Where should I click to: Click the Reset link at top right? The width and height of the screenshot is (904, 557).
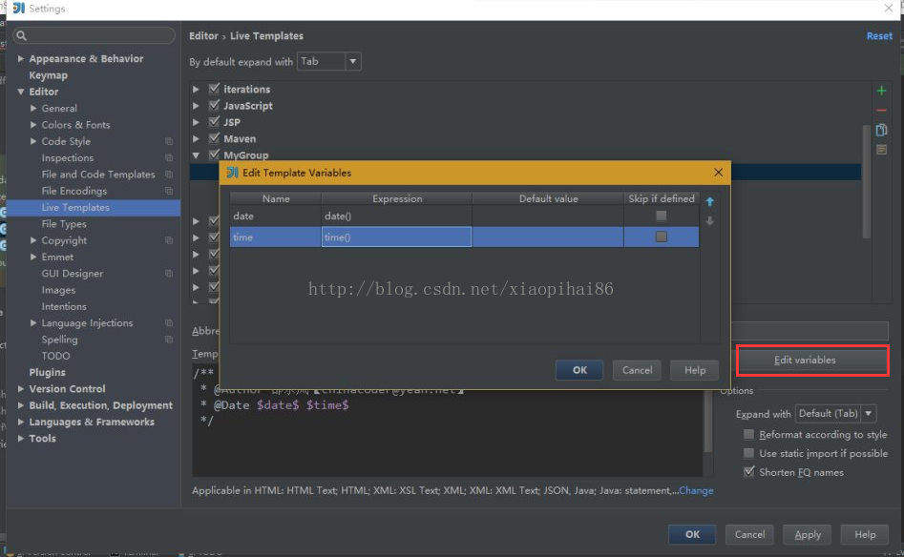pos(878,36)
